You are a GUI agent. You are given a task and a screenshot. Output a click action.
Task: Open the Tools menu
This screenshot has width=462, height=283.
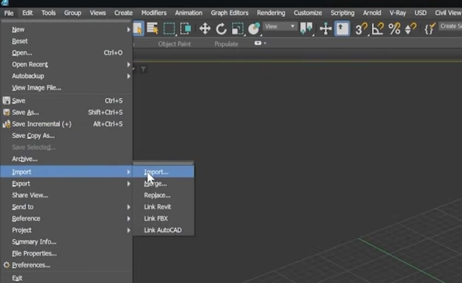pyautogui.click(x=48, y=13)
